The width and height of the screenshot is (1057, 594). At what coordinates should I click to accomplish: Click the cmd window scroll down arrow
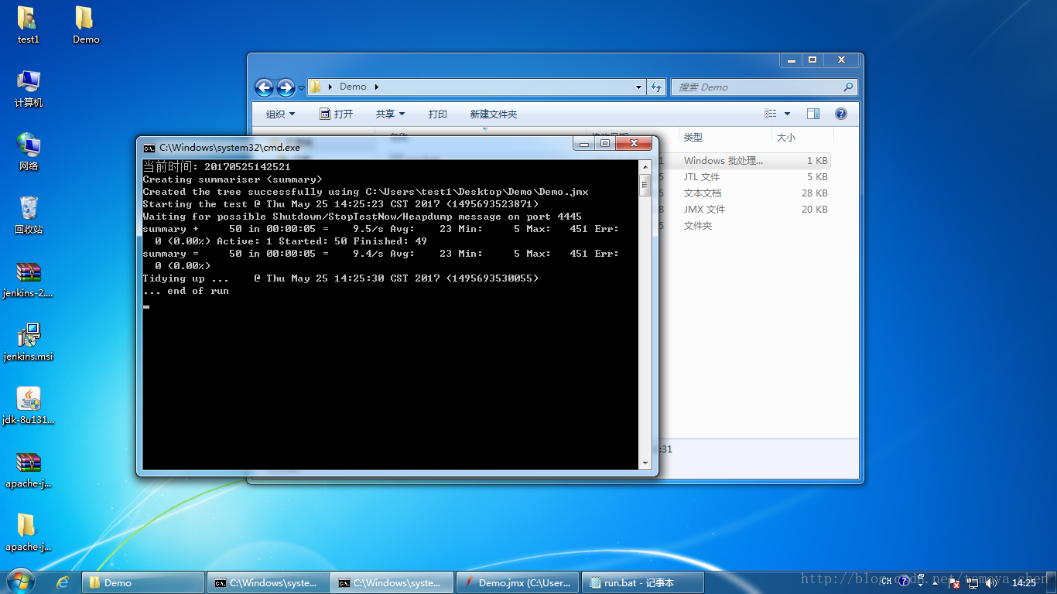click(x=645, y=463)
